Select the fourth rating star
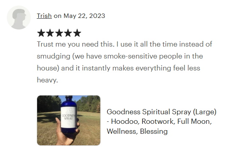The height and width of the screenshot is (168, 232). click(x=68, y=33)
